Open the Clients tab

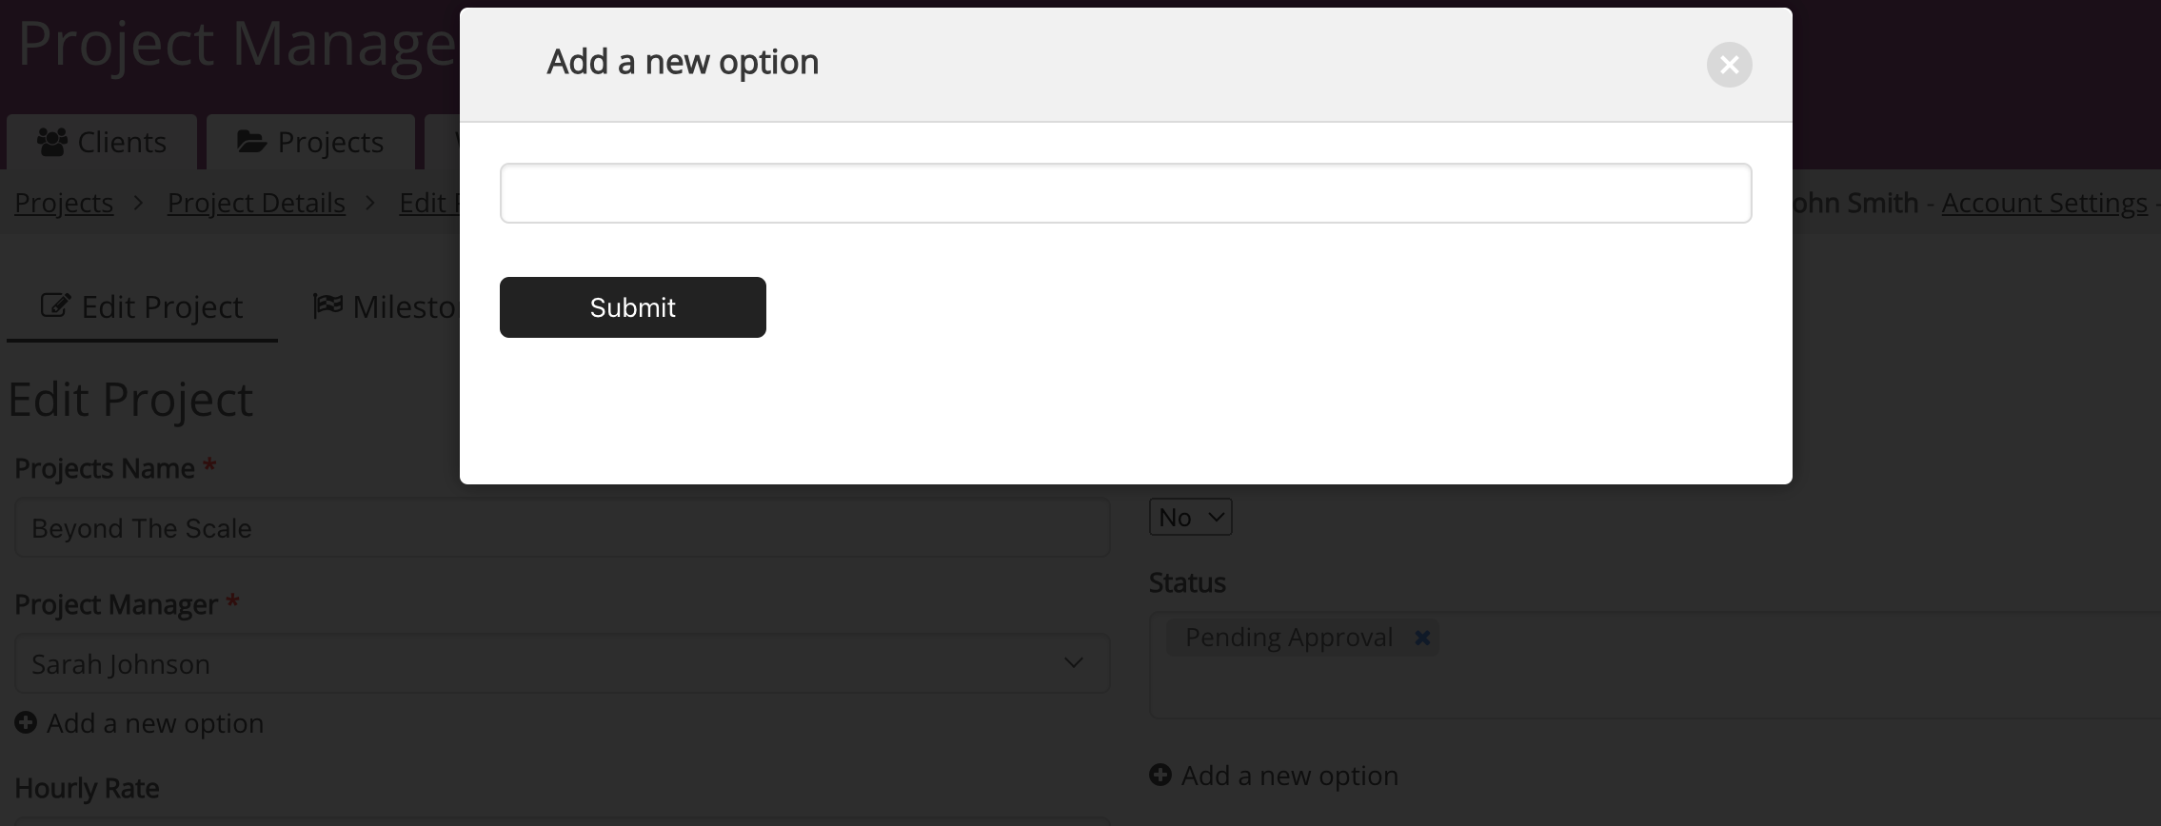(102, 142)
